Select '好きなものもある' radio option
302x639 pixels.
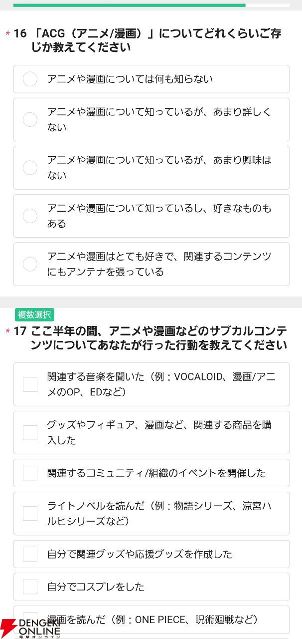151,216
